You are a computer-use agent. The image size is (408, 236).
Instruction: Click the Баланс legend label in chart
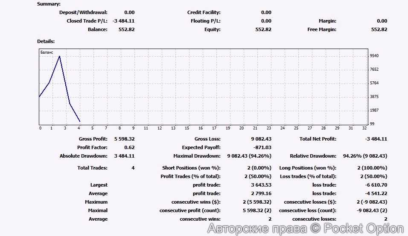[47, 52]
